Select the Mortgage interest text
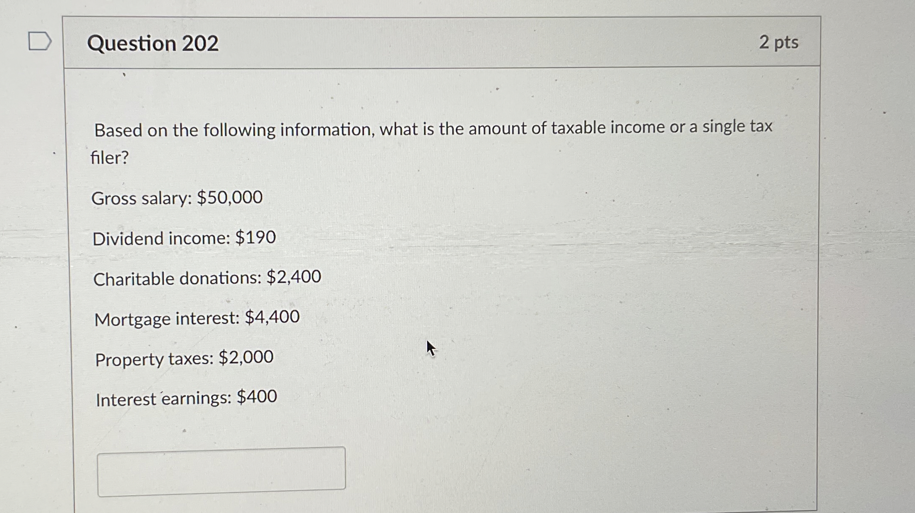This screenshot has height=513, width=915. click(196, 318)
